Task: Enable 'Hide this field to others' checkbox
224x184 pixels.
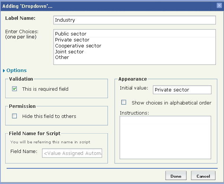Action: (15, 116)
